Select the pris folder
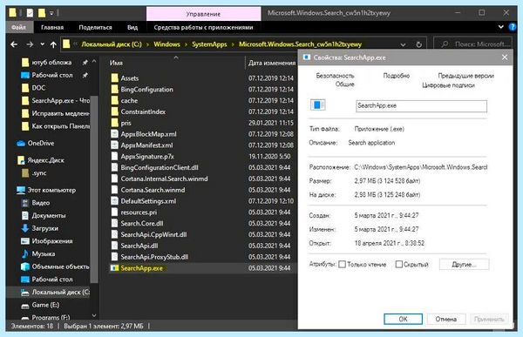The image size is (523, 337). pyautogui.click(x=126, y=123)
